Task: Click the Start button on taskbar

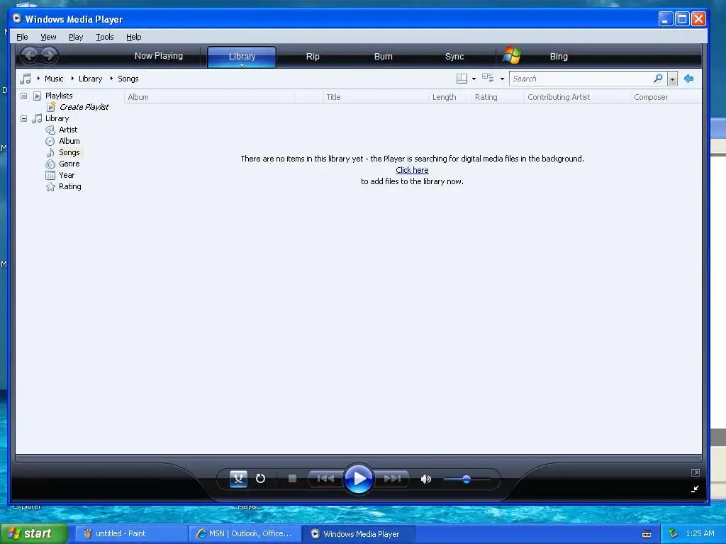Action: [34, 534]
